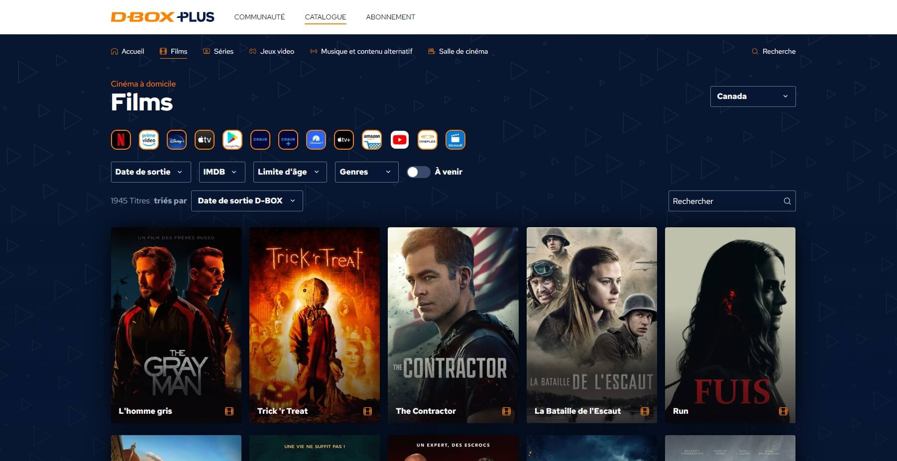Open the Limite d'âge dropdown
This screenshot has height=461, width=897.
click(290, 172)
